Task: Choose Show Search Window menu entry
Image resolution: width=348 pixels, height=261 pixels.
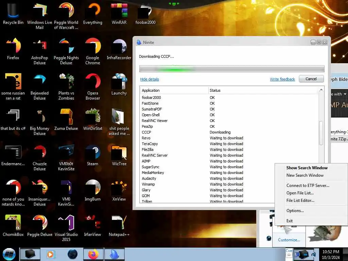Action: [307, 168]
